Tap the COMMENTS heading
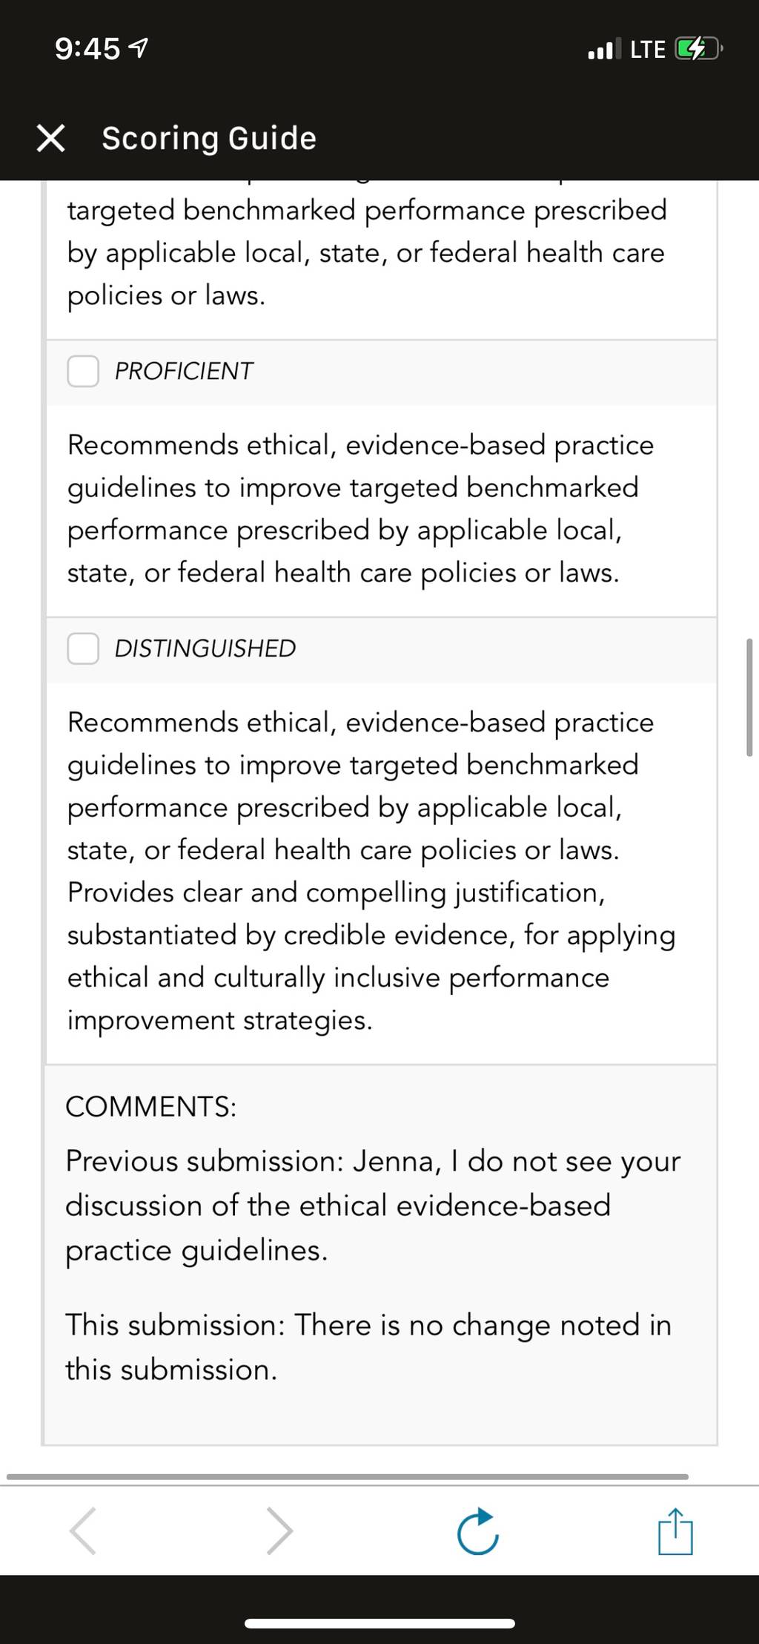Image resolution: width=759 pixels, height=1644 pixels. tap(151, 1106)
